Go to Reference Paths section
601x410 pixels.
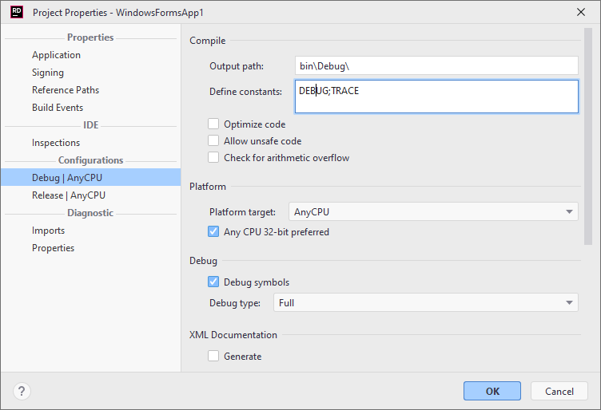66,90
